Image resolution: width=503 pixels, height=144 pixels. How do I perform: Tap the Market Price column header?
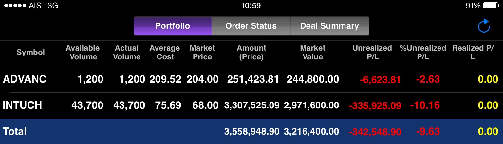point(202,52)
